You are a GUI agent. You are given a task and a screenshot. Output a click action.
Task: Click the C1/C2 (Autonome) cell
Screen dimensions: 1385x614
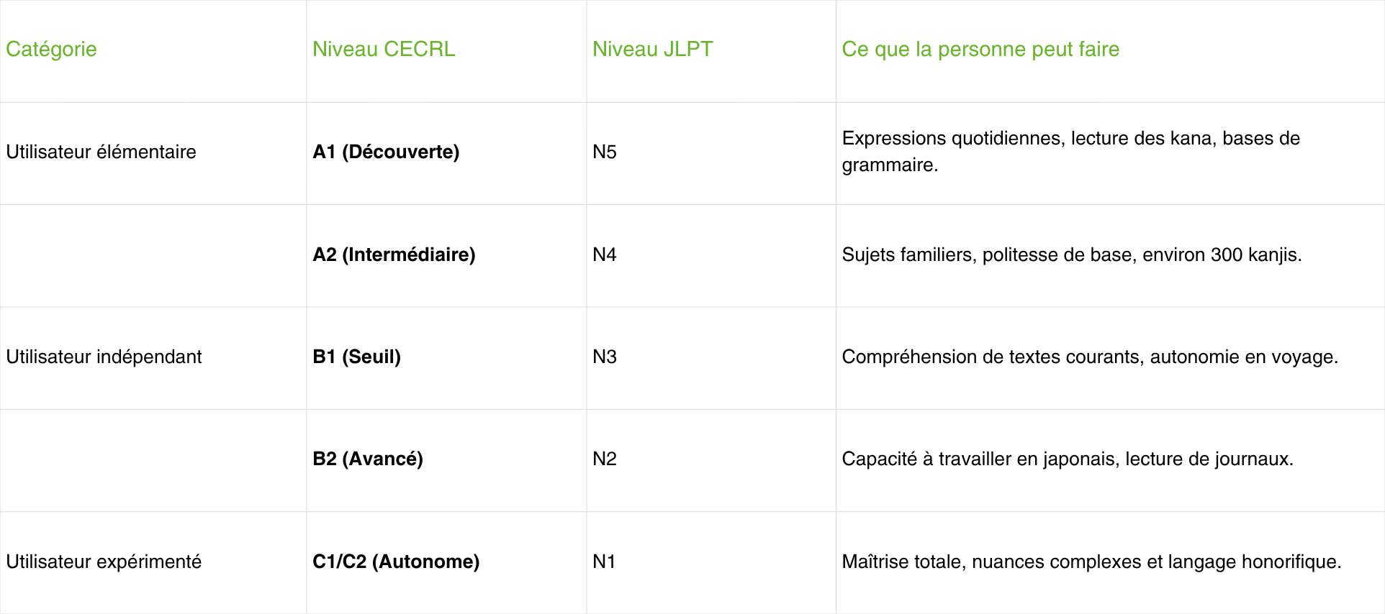396,562
